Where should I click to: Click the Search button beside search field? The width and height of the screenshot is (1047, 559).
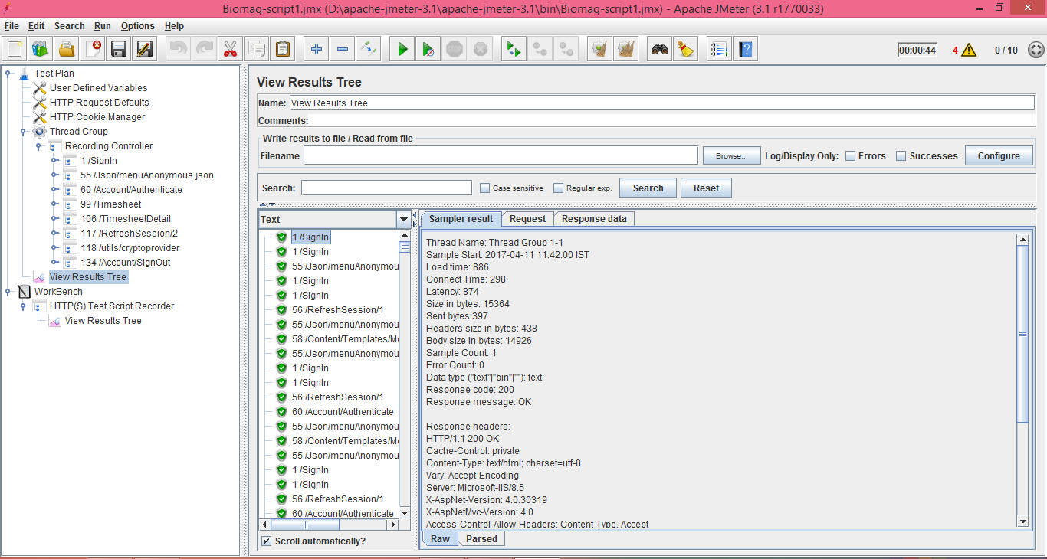pos(648,188)
